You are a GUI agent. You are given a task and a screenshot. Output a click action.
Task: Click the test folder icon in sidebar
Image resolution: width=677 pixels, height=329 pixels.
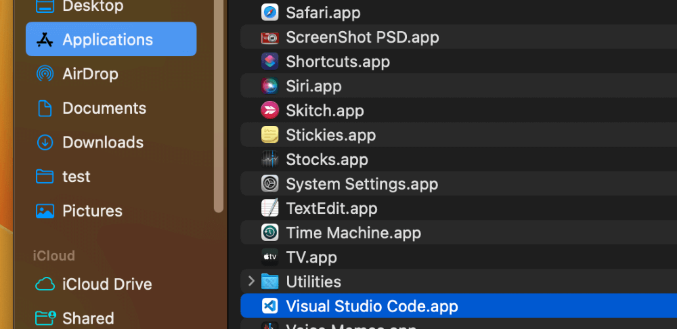point(45,176)
